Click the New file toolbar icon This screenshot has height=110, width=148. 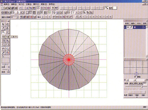click(3, 8)
